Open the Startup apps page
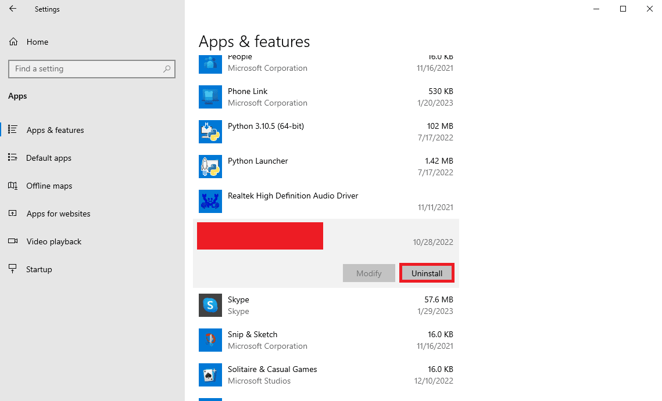This screenshot has width=662, height=401. pyautogui.click(x=39, y=269)
